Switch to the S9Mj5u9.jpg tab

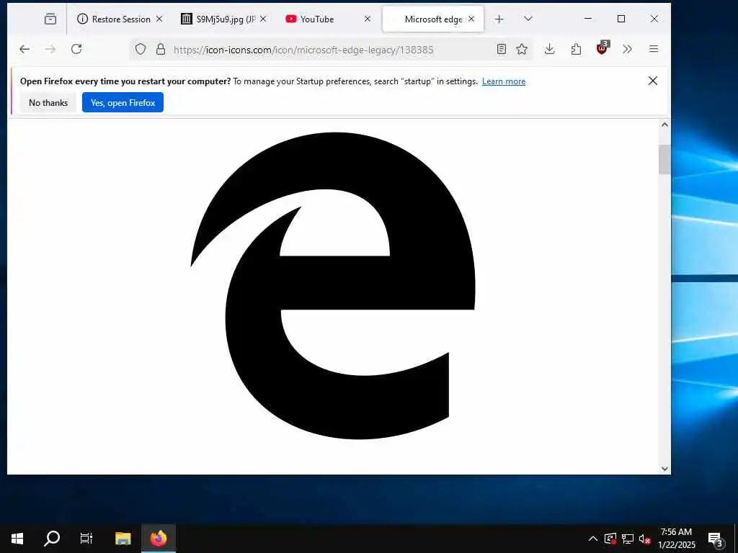pyautogui.click(x=219, y=19)
